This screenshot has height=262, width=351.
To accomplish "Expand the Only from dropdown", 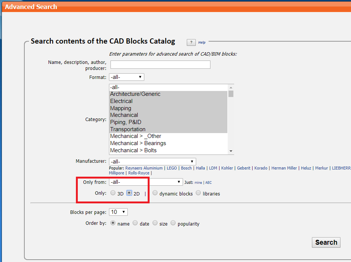I will tap(146, 182).
